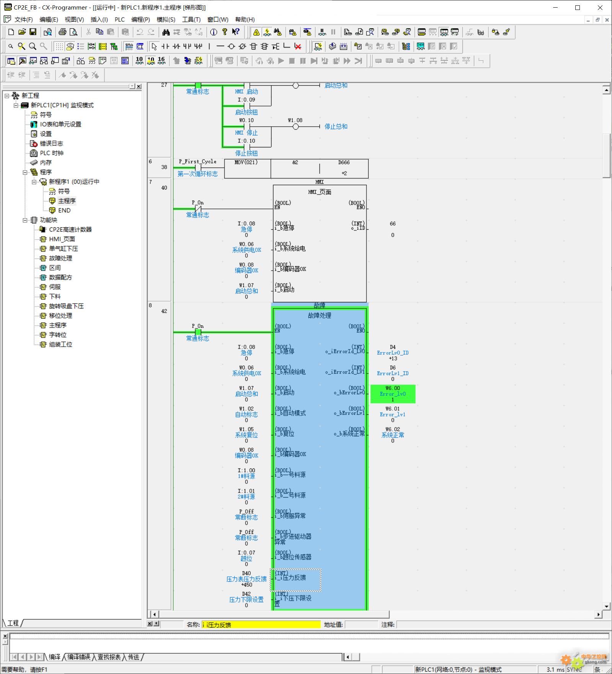Collapse the 新PLC1[CP1H] node

16,105
